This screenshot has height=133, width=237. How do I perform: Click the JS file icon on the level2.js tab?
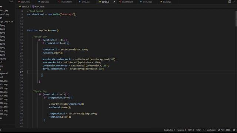tap(161, 2)
